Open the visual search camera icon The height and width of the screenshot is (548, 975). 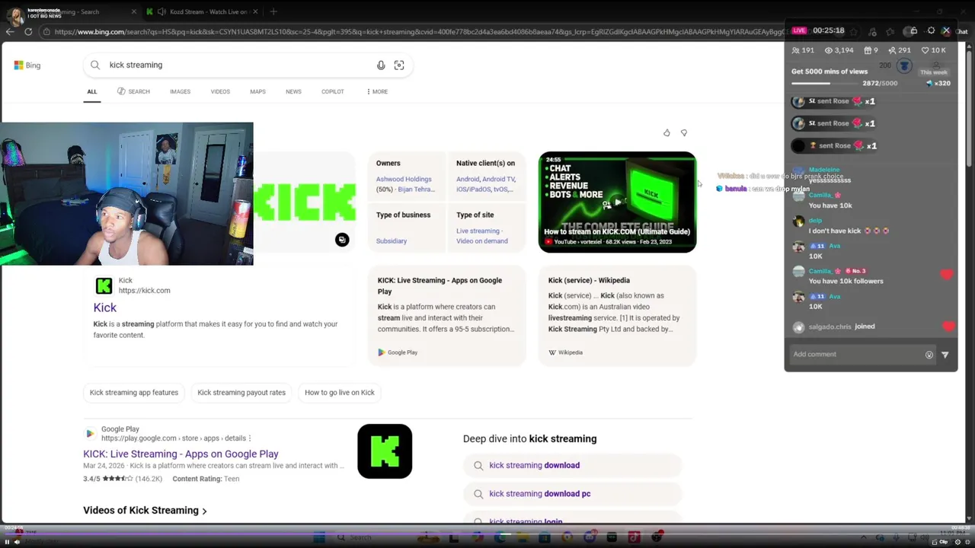pos(399,65)
